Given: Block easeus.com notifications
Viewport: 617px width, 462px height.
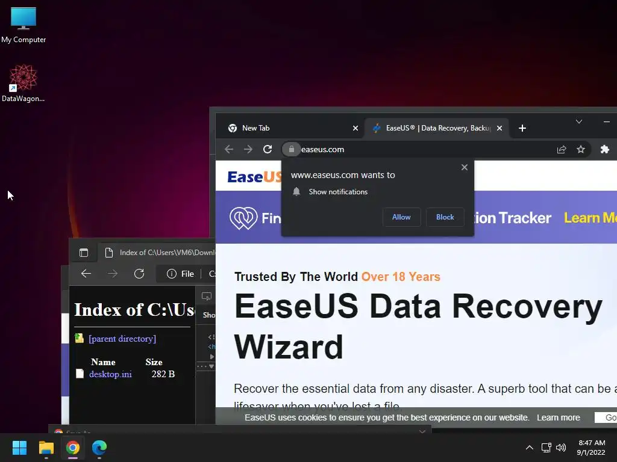Looking at the screenshot, I should [445, 217].
